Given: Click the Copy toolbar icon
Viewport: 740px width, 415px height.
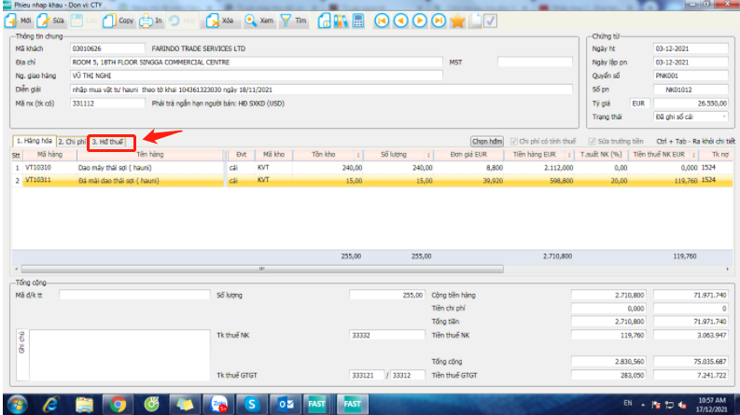Looking at the screenshot, I should click(x=109, y=19).
